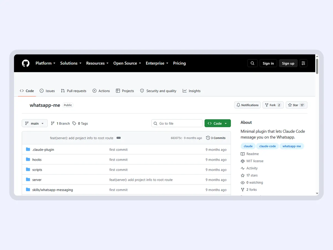Open the Pull requests tab
Screen dimensions: 333x250
point(74,91)
